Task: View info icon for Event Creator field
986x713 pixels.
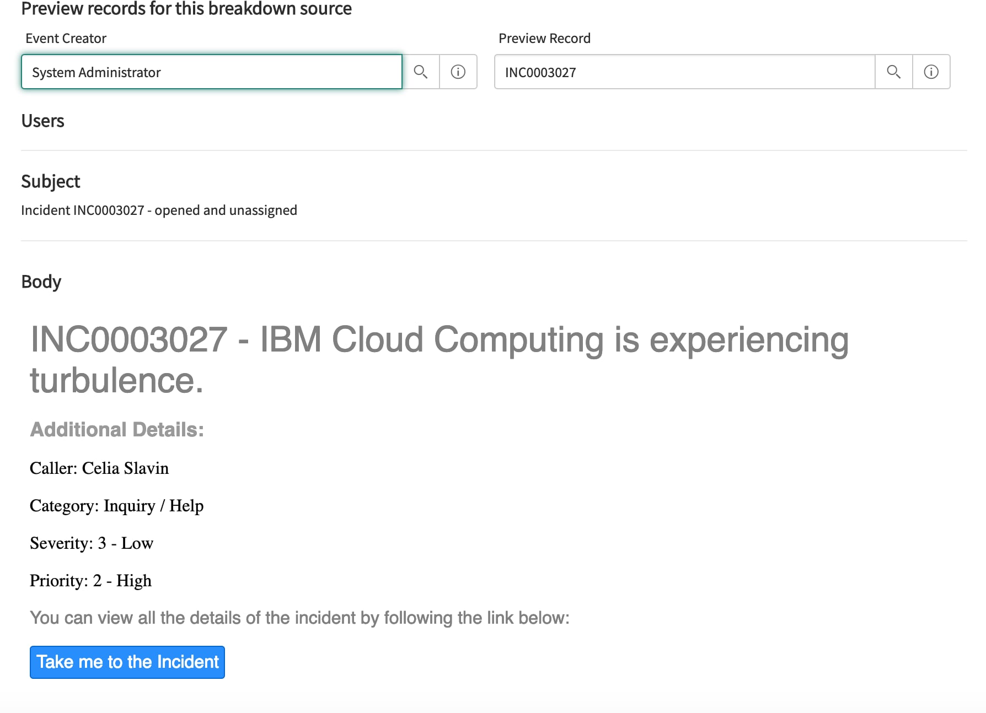Action: (x=458, y=72)
